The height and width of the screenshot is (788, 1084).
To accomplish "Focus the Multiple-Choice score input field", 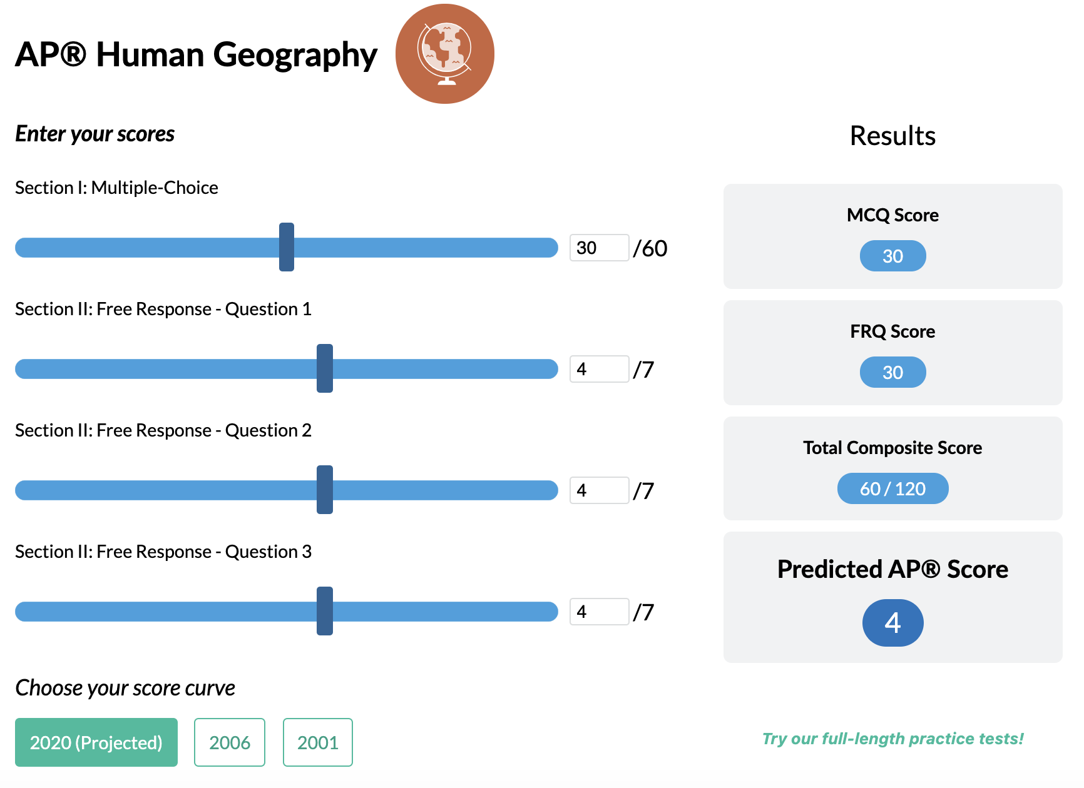I will 599,248.
